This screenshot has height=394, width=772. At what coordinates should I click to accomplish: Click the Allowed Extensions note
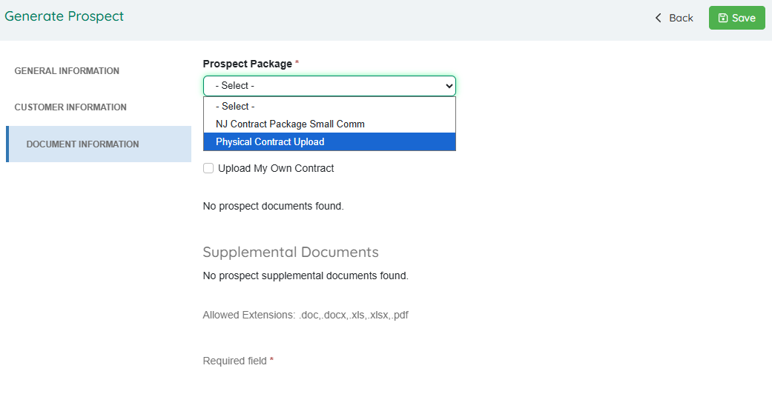click(x=305, y=315)
